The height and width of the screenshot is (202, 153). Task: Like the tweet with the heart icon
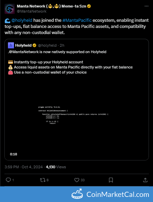[77, 180]
